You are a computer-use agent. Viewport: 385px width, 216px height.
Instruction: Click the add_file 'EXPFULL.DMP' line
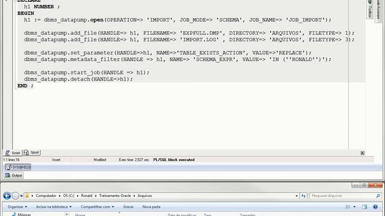[189, 33]
